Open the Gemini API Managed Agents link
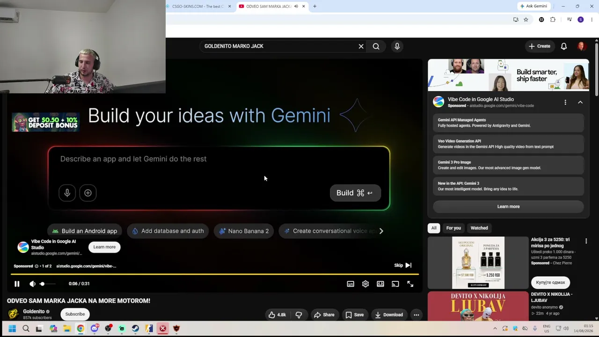 coord(508,123)
